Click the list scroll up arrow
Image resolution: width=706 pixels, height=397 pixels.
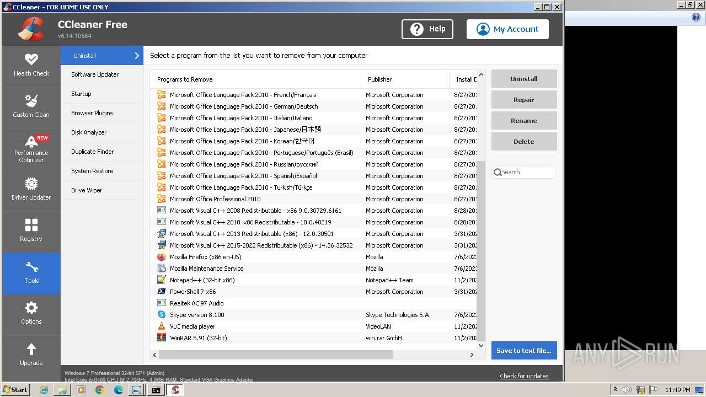[481, 74]
